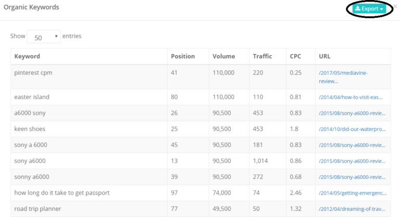Open the did-our-waterpro... URL link

352,129
